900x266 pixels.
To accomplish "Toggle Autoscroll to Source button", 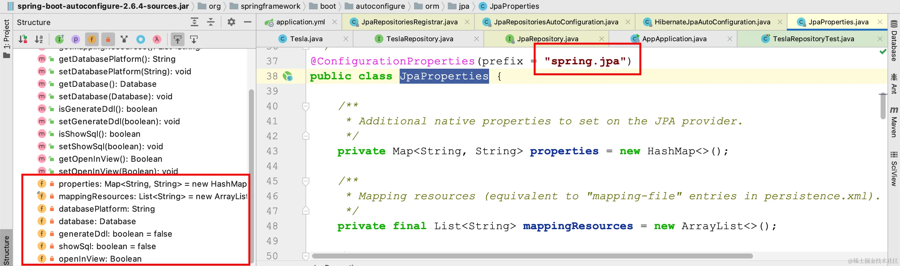I will click(x=178, y=39).
